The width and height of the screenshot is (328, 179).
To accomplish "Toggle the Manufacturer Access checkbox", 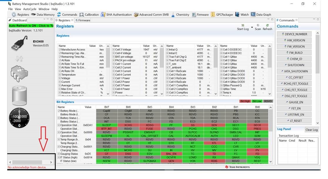I will click(60, 50).
